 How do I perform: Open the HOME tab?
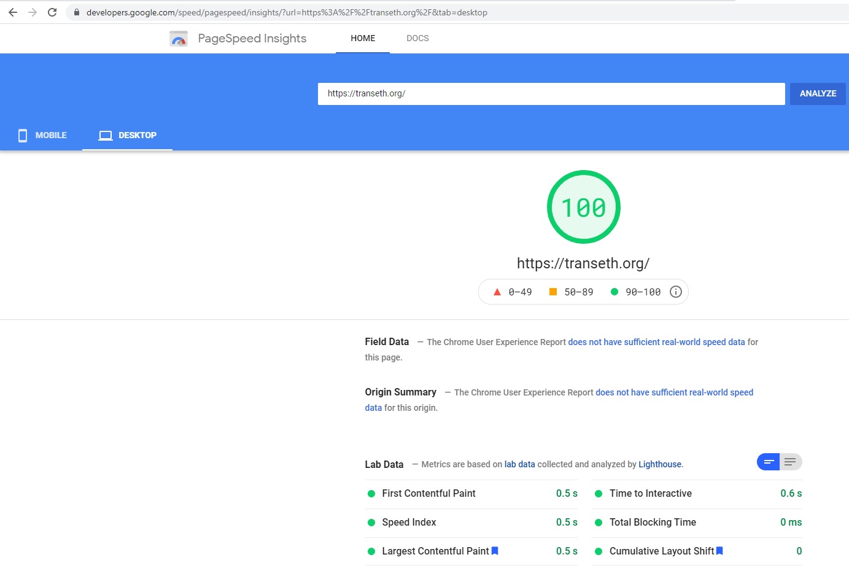pos(363,38)
